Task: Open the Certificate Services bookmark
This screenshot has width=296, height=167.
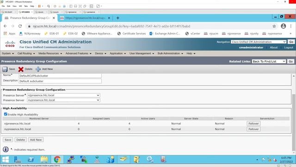Action: click(x=131, y=33)
